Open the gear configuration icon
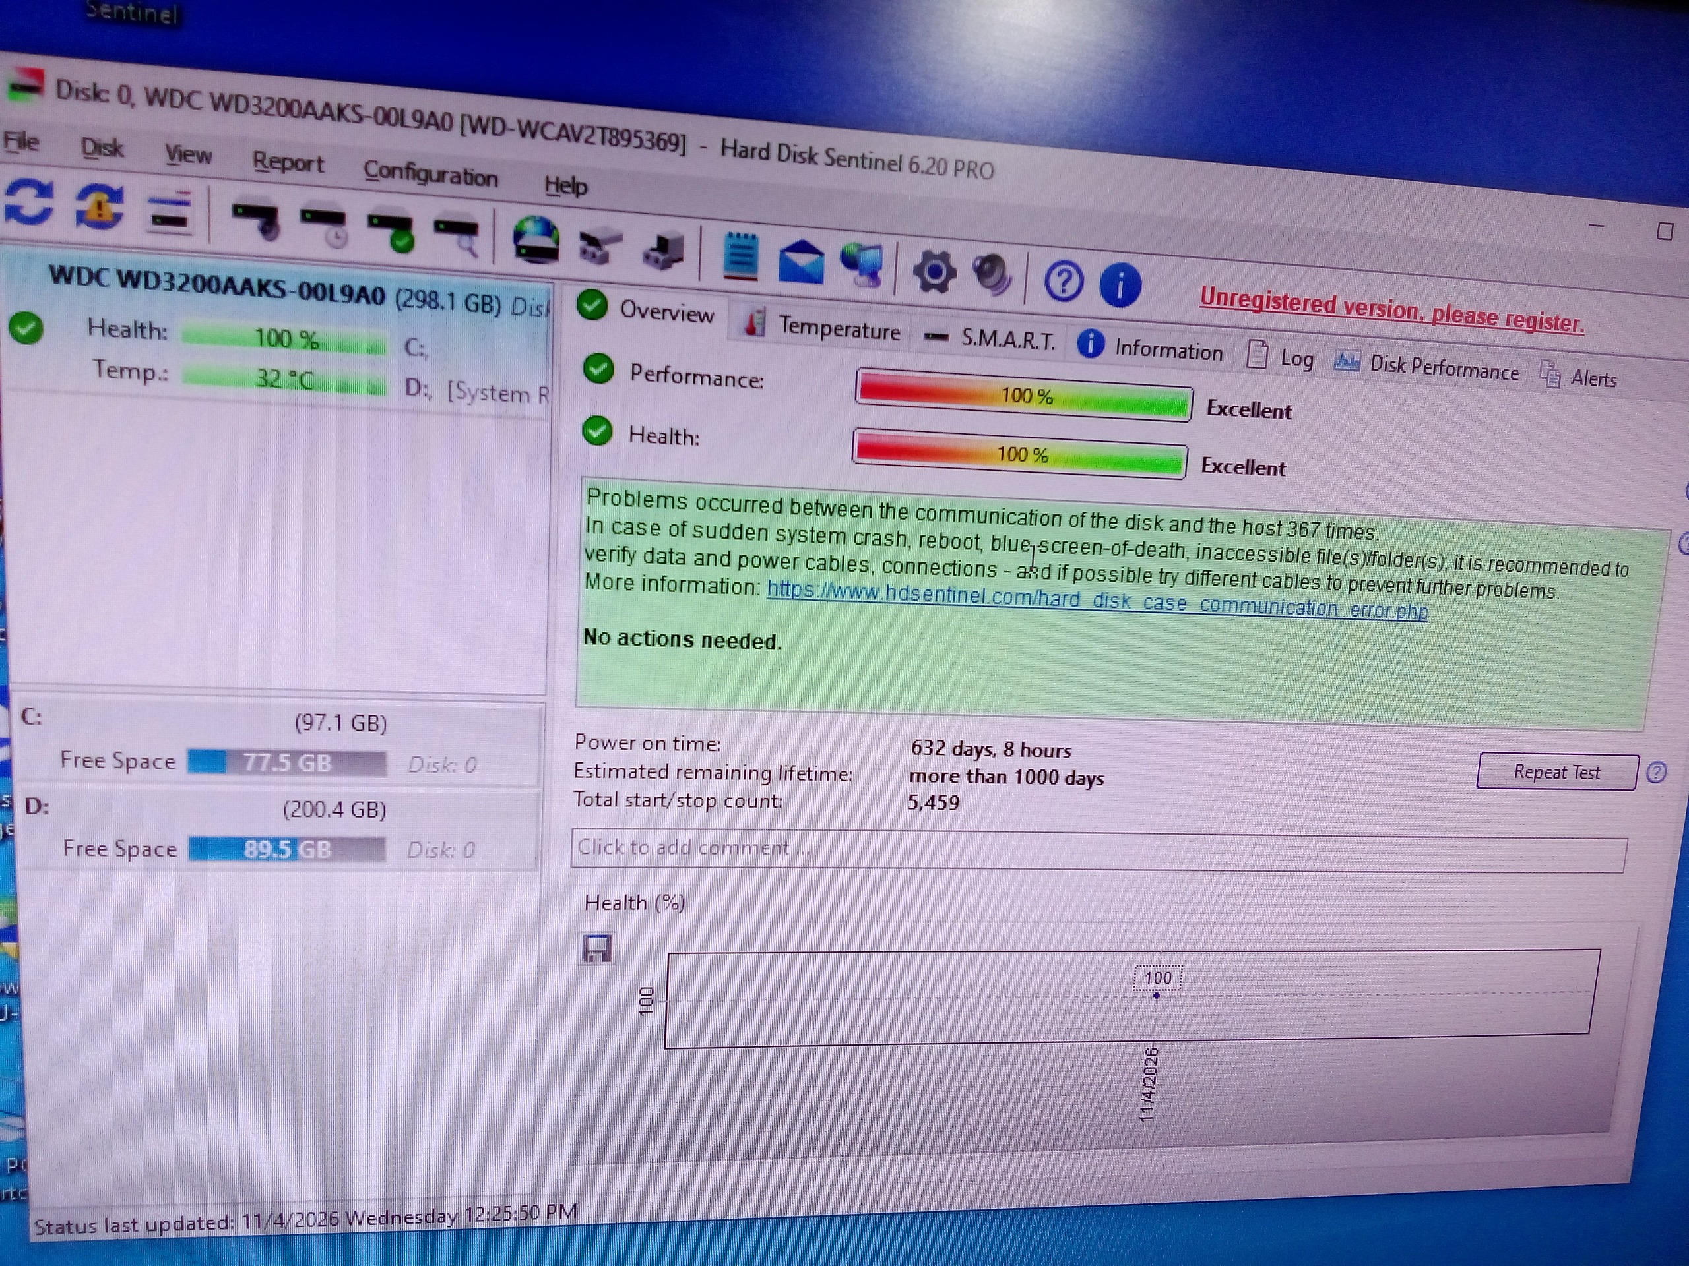1689x1266 pixels. [934, 272]
